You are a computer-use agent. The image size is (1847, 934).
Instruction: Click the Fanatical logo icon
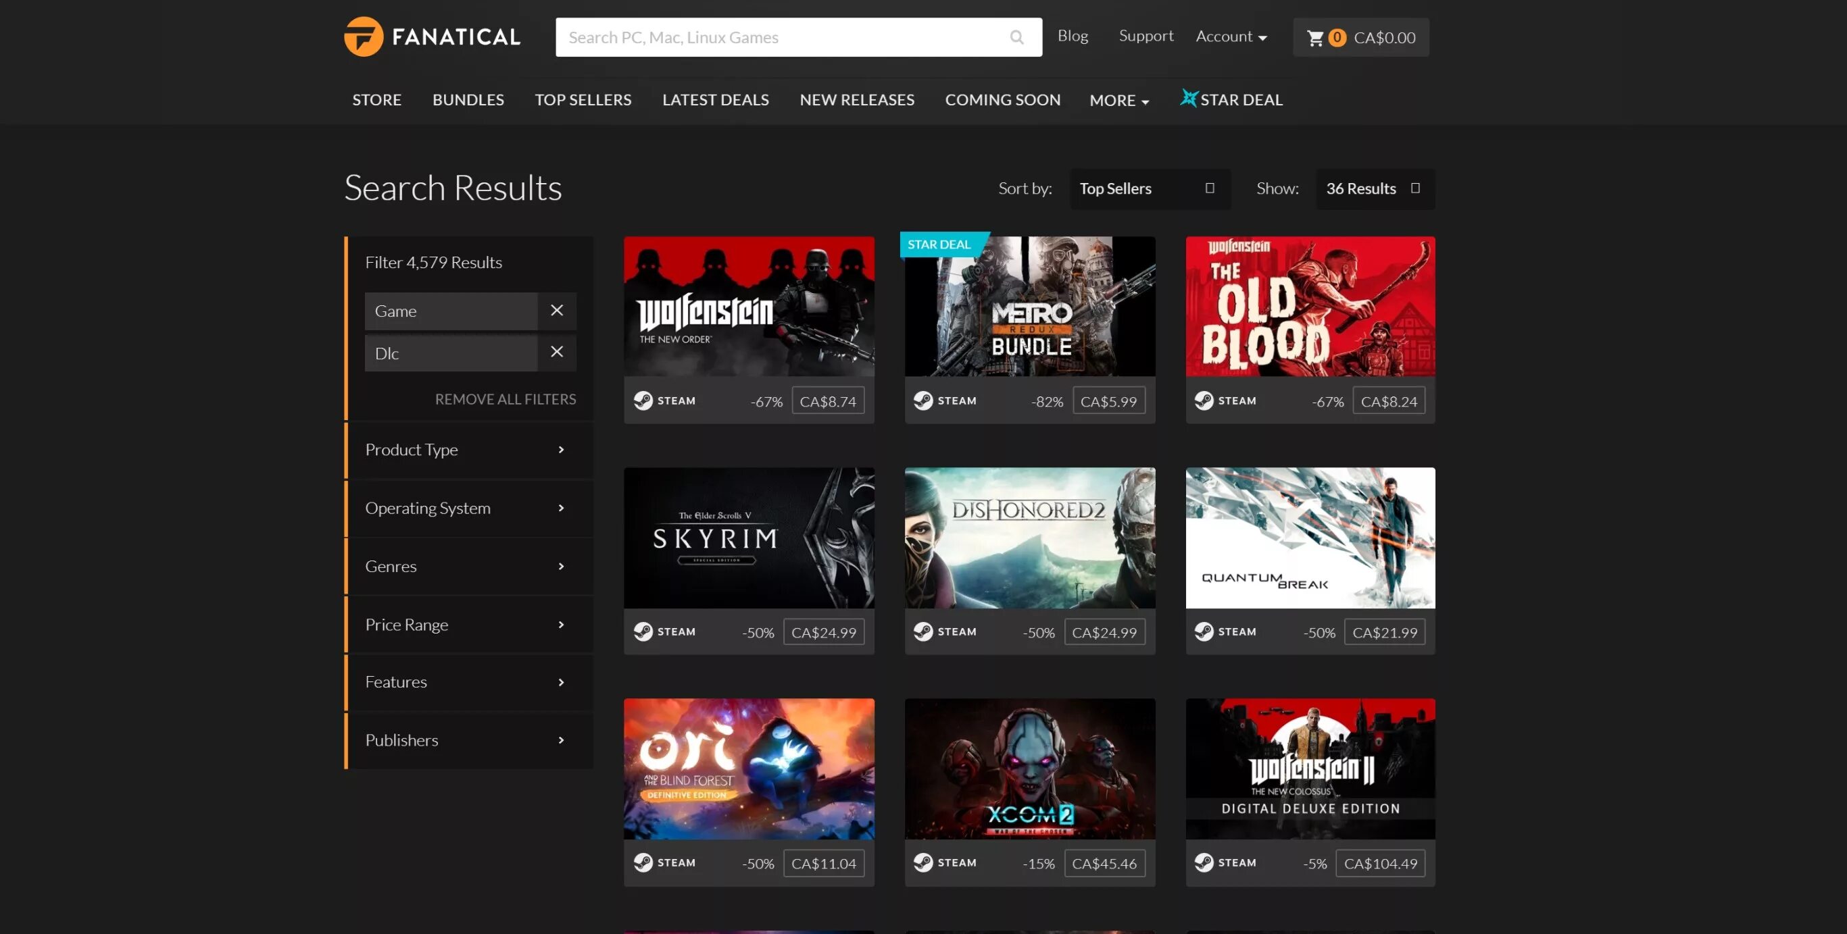(x=364, y=36)
